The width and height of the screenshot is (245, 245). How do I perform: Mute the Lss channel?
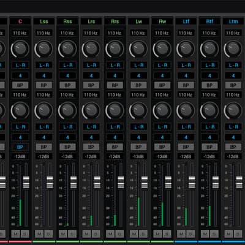tap(39, 234)
